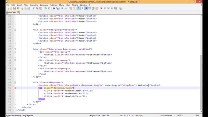Click the Close document toolbar icon
208x117 pixels.
[x=22, y=8]
